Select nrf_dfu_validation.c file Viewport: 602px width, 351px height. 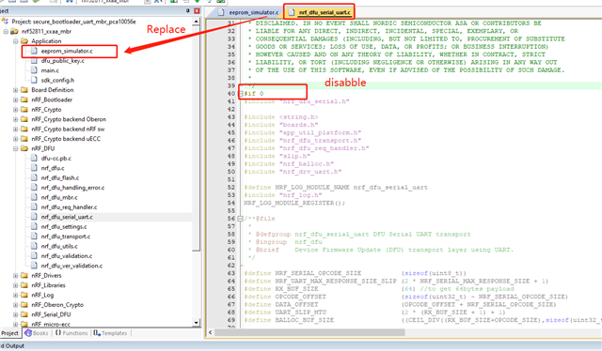tap(67, 256)
